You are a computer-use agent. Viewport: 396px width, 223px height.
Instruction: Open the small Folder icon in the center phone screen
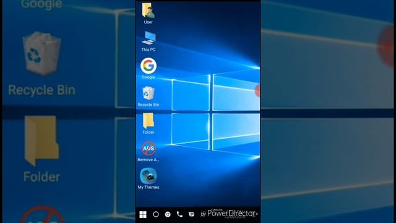point(148,121)
